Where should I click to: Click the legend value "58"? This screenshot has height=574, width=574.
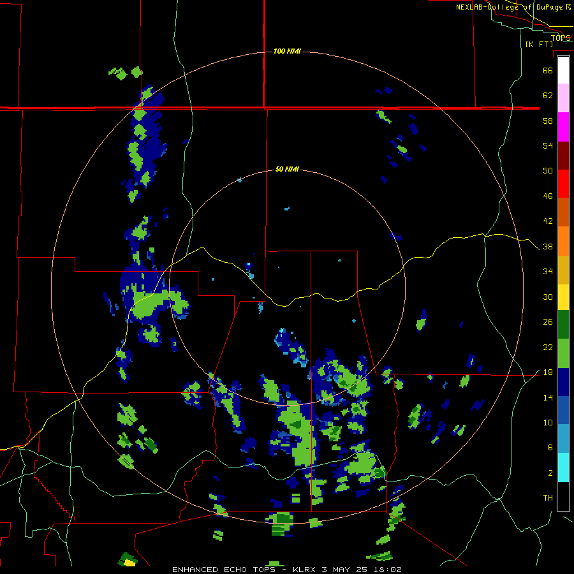548,121
